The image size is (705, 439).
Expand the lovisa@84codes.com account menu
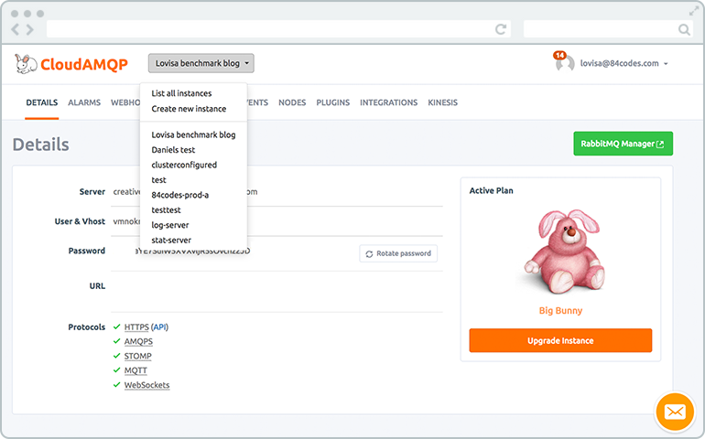point(624,63)
